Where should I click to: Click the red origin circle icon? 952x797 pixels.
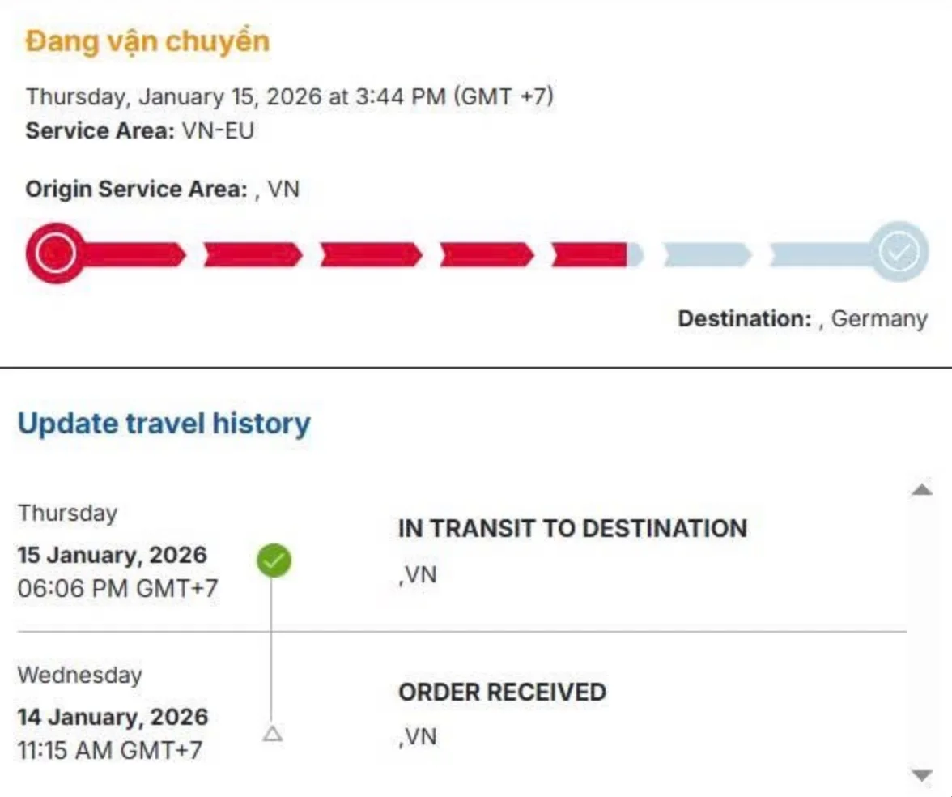[x=54, y=254]
